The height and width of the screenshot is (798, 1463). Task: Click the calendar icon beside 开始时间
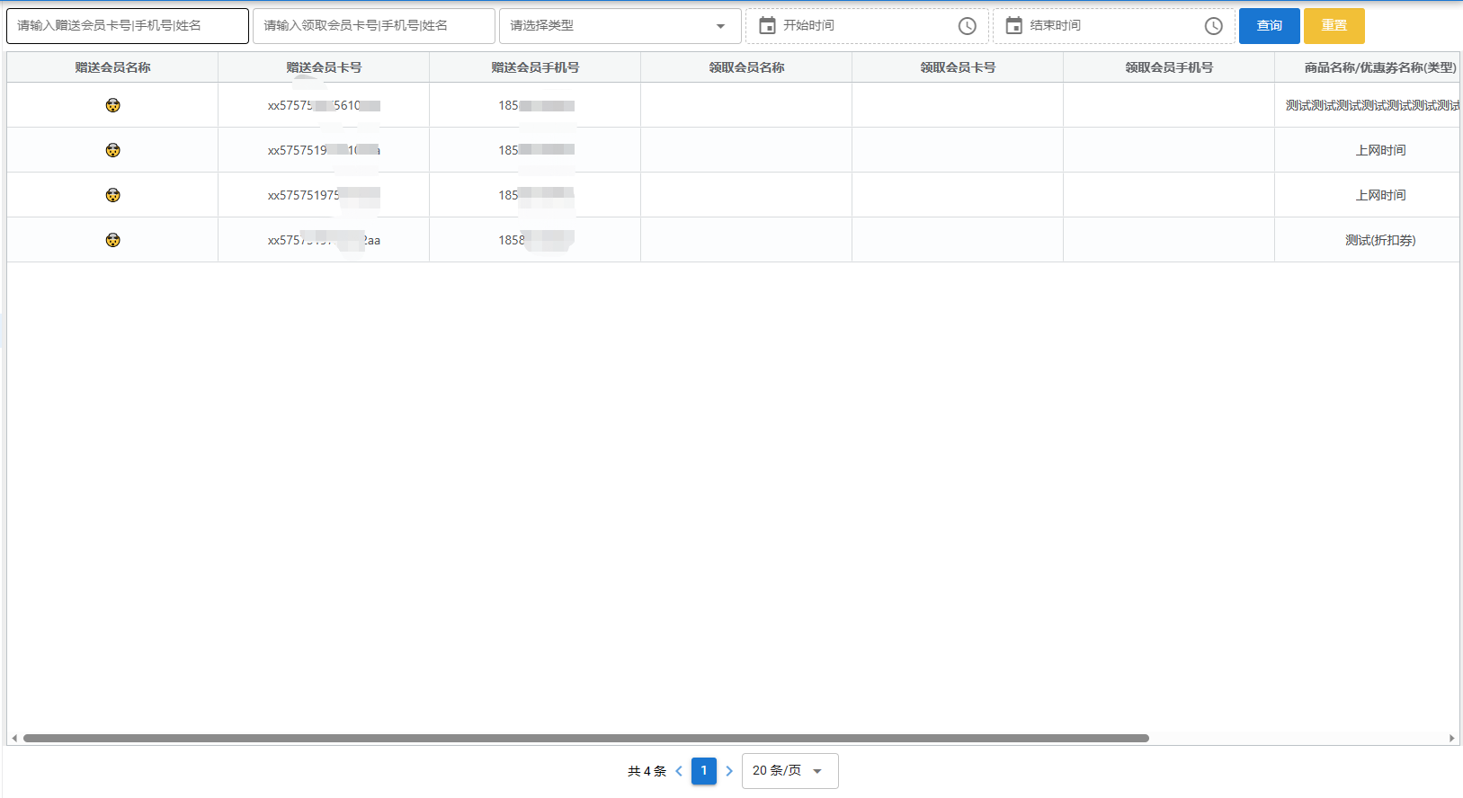tap(767, 26)
